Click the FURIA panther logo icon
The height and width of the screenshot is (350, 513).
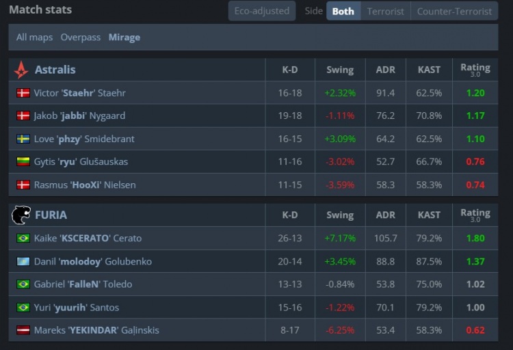21,215
